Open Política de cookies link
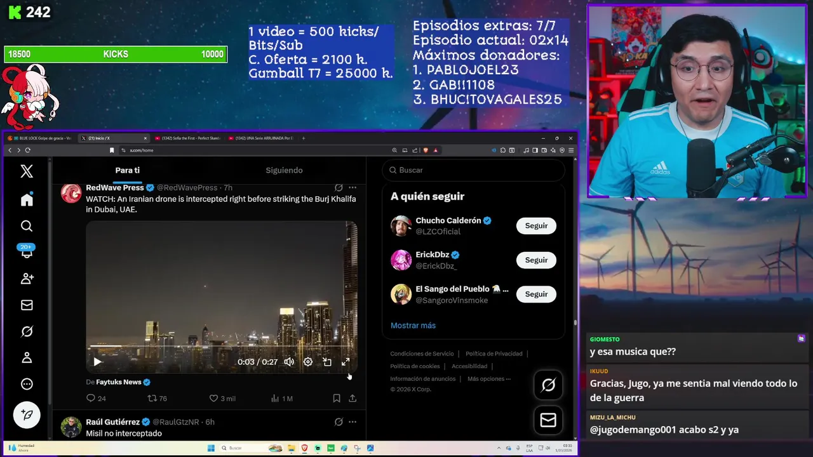 (x=415, y=366)
